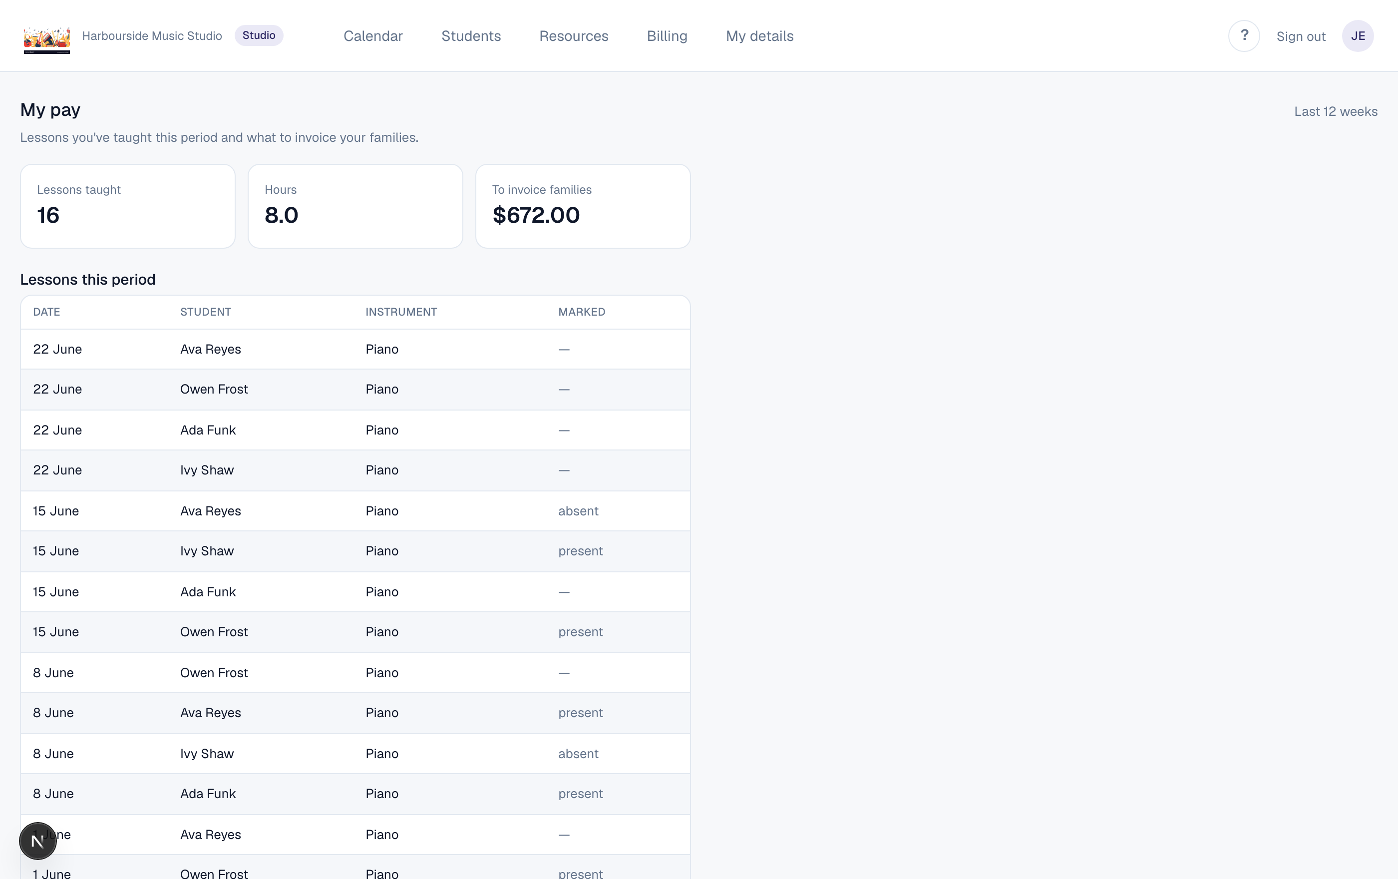Image resolution: width=1398 pixels, height=879 pixels.
Task: Navigate to My details
Action: click(x=759, y=36)
